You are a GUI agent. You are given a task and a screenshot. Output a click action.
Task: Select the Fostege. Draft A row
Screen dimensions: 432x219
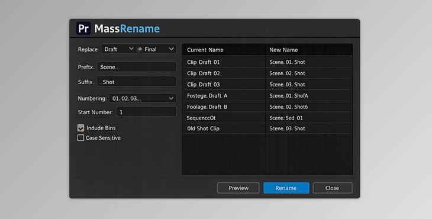tap(267, 95)
